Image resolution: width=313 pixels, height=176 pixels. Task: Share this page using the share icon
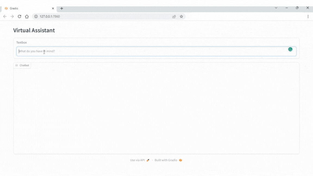pos(174,17)
